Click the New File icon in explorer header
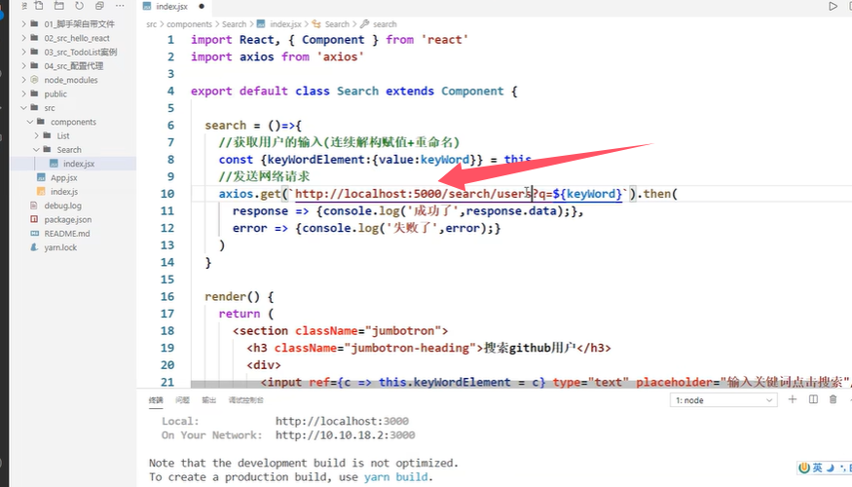 pos(39,6)
